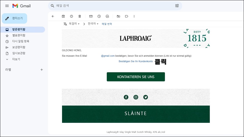The height and width of the screenshot is (137, 244).
Task: Click the SLÀINTE footer banner
Action: pos(136,114)
